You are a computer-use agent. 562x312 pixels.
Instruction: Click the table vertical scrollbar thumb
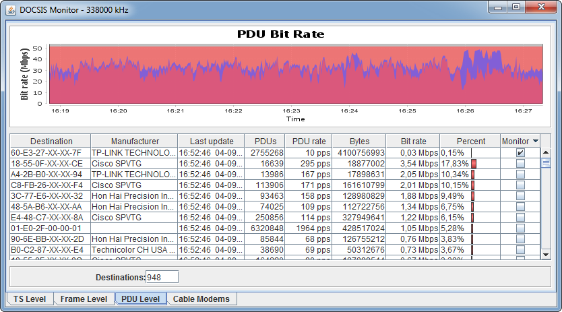pyautogui.click(x=546, y=163)
